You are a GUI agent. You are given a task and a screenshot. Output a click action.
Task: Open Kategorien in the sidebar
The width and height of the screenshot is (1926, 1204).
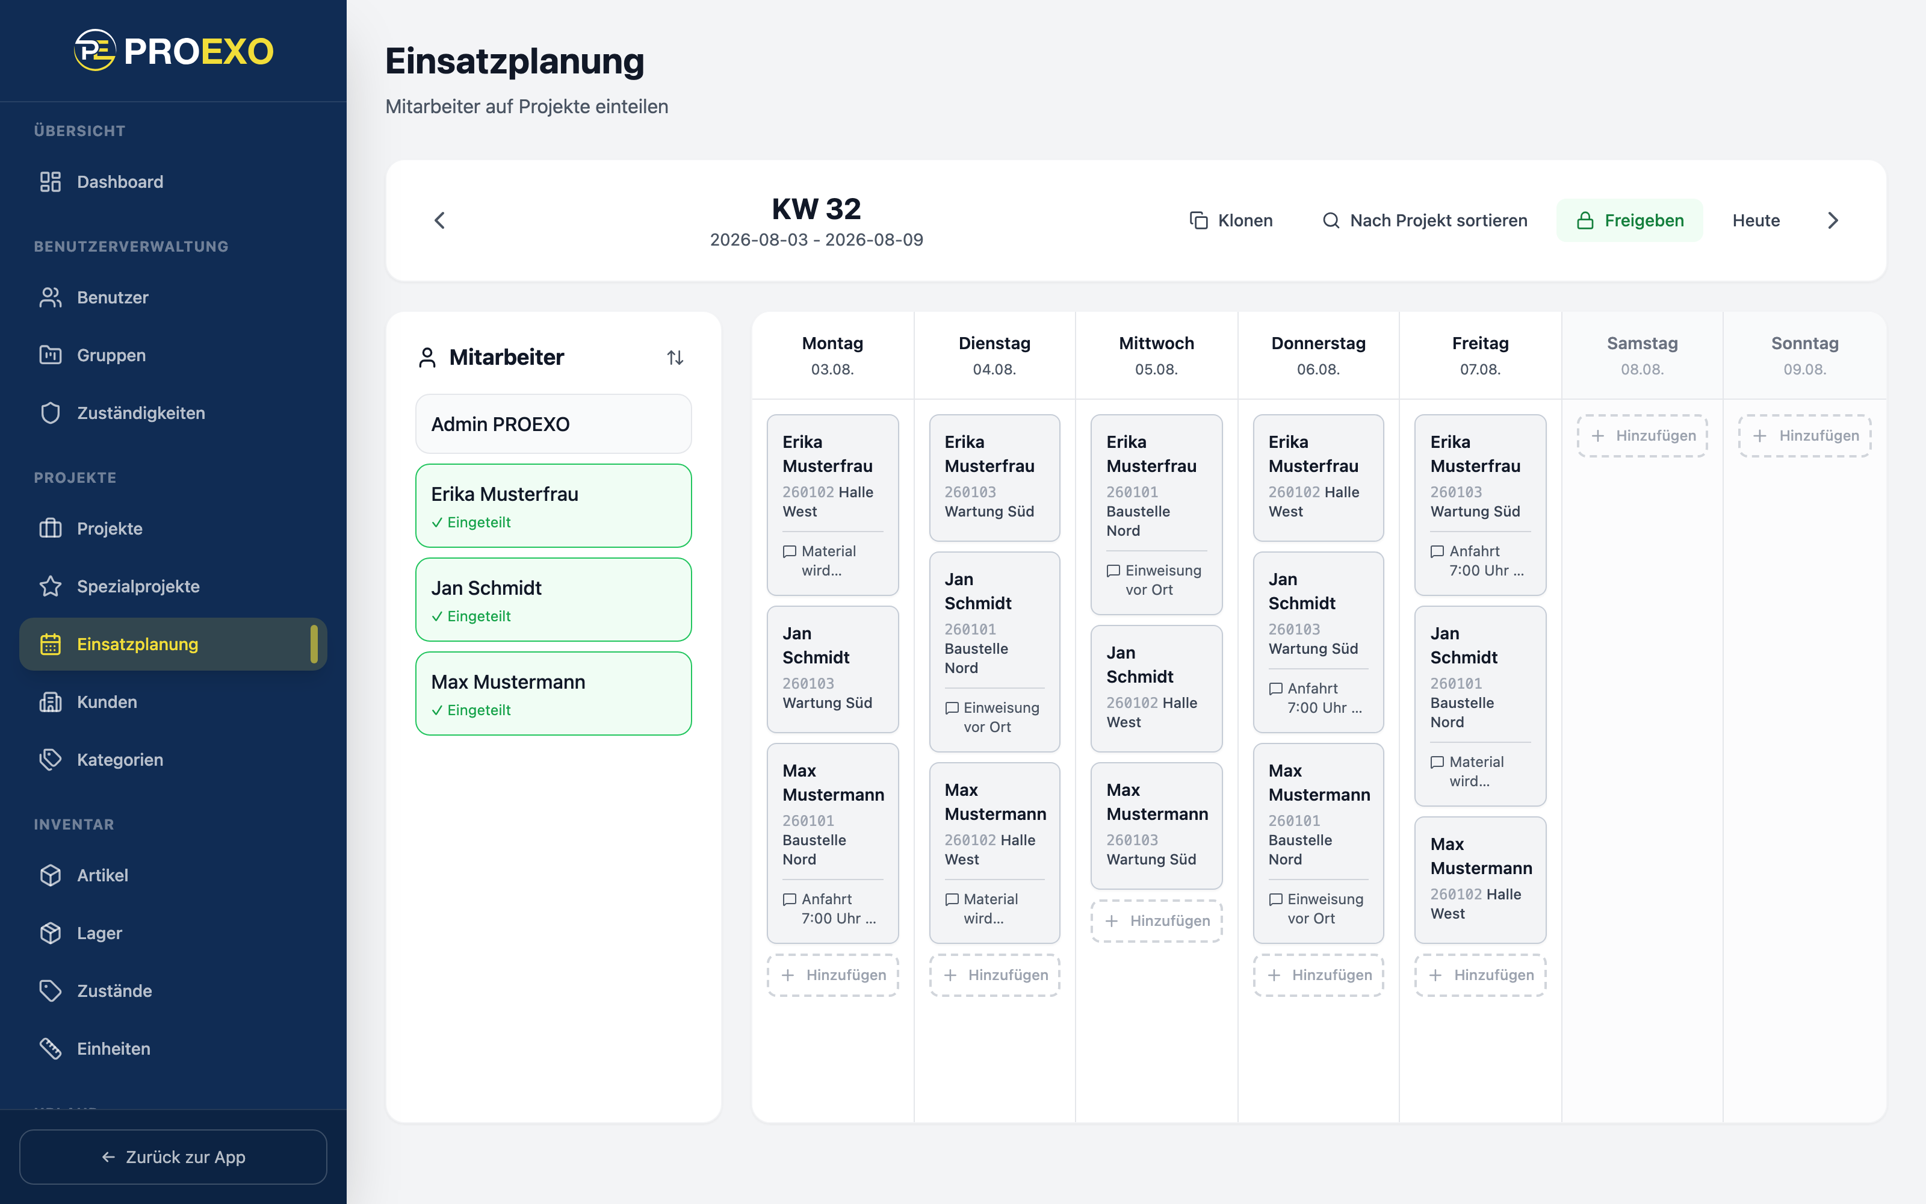(x=173, y=760)
